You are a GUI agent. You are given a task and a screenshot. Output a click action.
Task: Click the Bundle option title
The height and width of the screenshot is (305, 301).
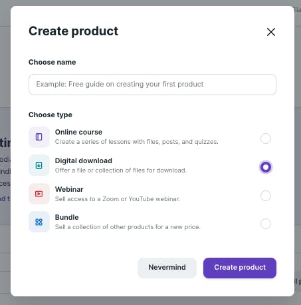coord(66,217)
